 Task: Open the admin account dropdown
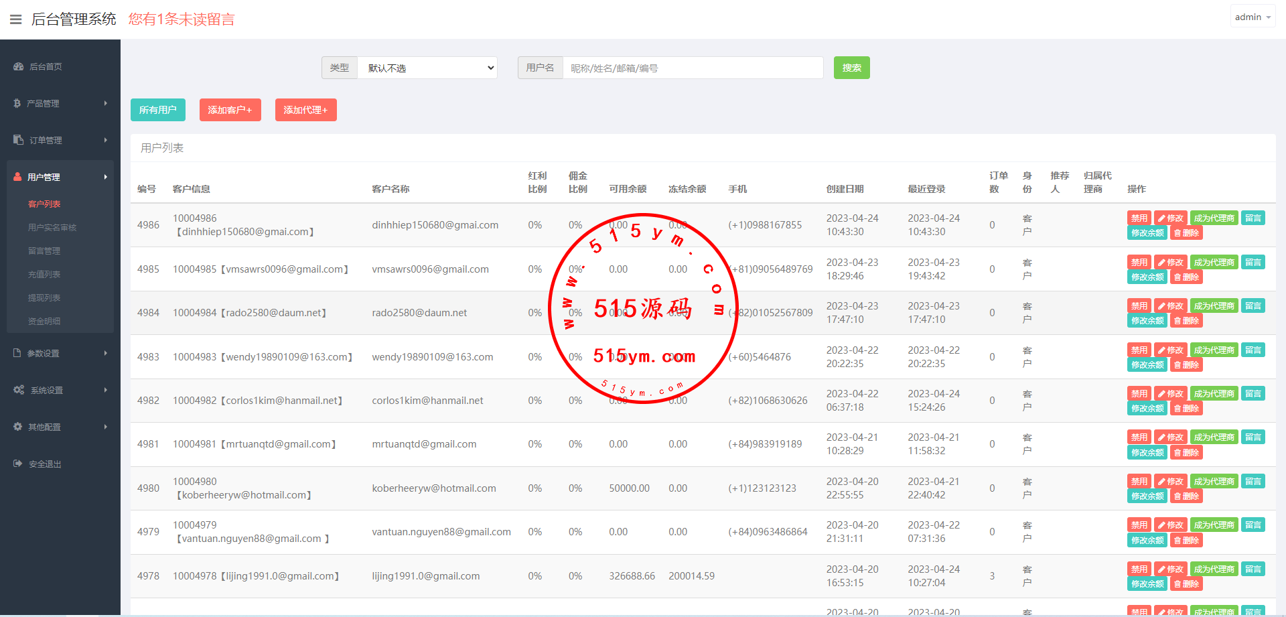tap(1252, 17)
